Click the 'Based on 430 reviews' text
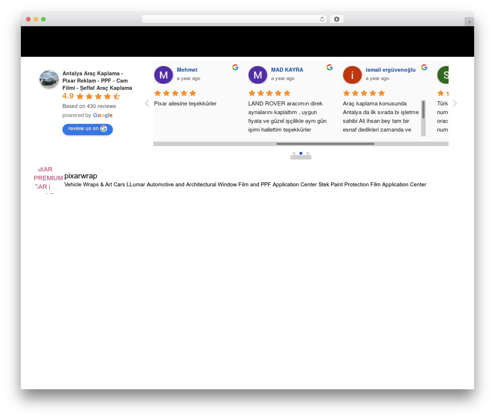 89,106
